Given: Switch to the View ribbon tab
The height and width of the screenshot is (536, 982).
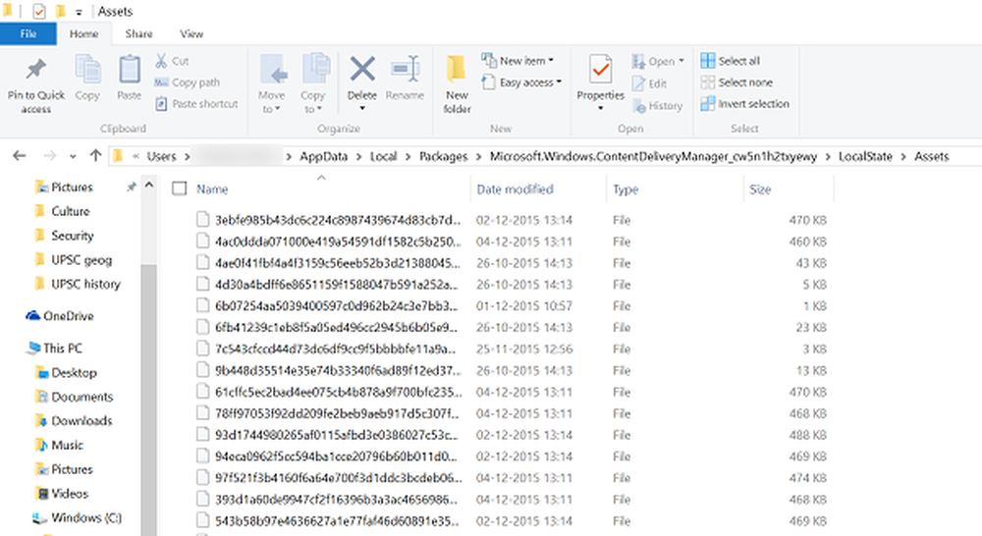Looking at the screenshot, I should pyautogui.click(x=191, y=33).
